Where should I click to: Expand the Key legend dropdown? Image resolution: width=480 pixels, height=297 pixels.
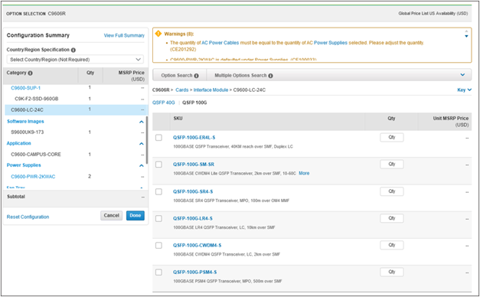[465, 90]
